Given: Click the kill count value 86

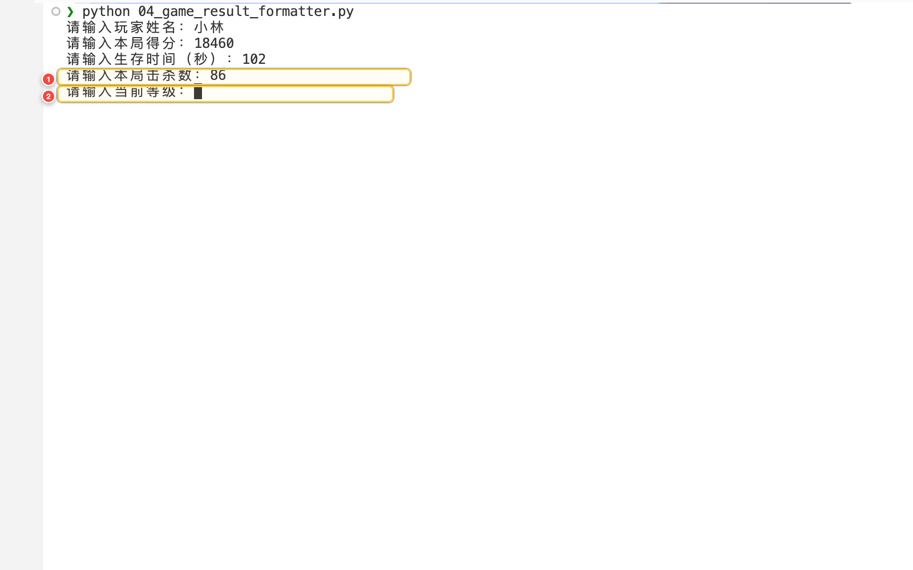Looking at the screenshot, I should pos(218,75).
